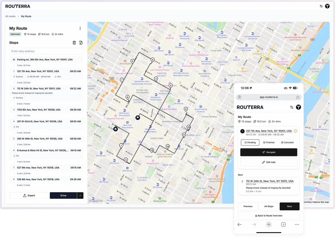Click the home depot marker on the map
Image resolution: width=335 pixels, height=240 pixels.
[116, 129]
